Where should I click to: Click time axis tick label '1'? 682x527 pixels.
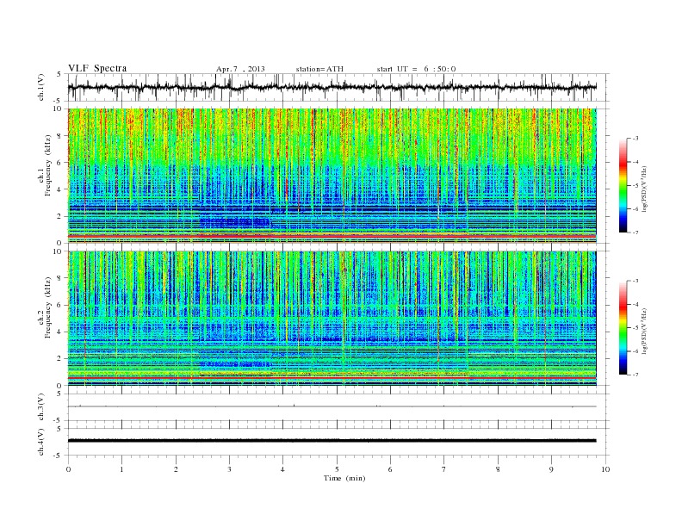pos(121,469)
